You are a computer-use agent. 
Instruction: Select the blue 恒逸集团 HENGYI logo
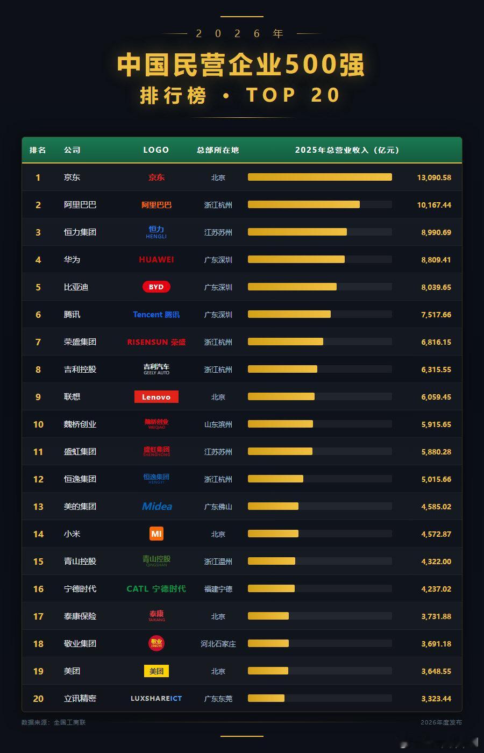156,479
